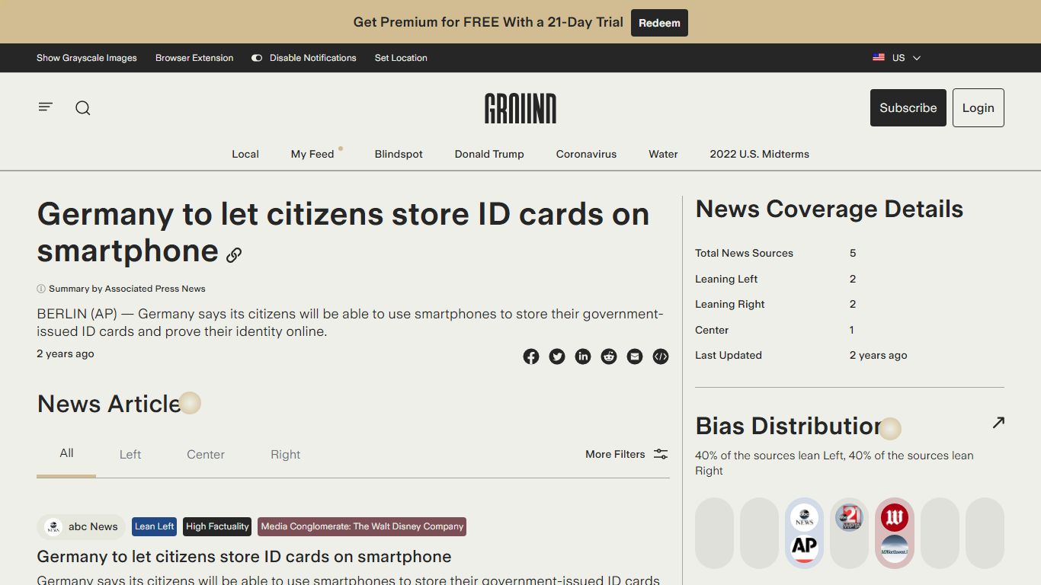Open the search magnifier icon
This screenshot has height=585, width=1041.
coord(83,108)
